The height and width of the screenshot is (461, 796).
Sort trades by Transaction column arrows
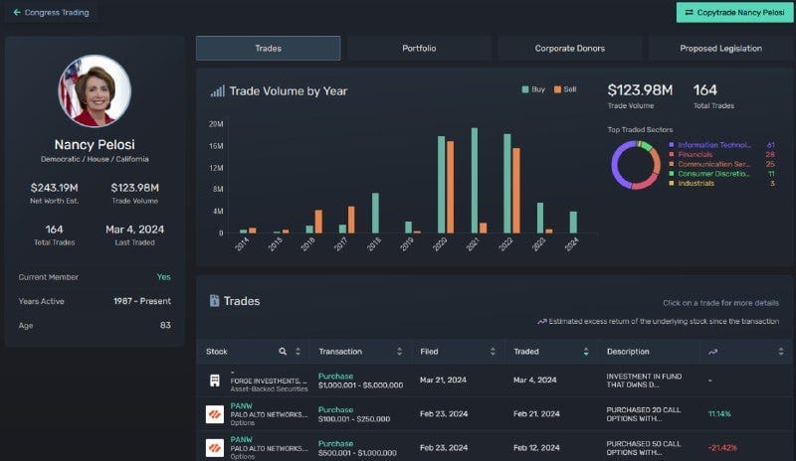point(400,352)
